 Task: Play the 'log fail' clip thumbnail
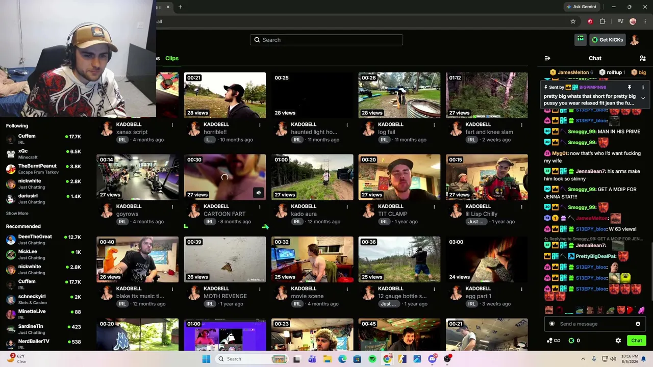point(399,95)
